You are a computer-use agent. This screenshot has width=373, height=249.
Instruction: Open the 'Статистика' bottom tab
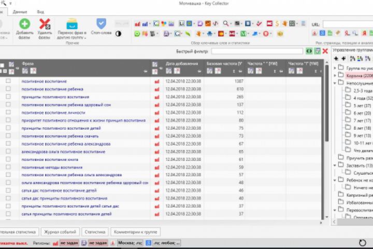coord(95,232)
